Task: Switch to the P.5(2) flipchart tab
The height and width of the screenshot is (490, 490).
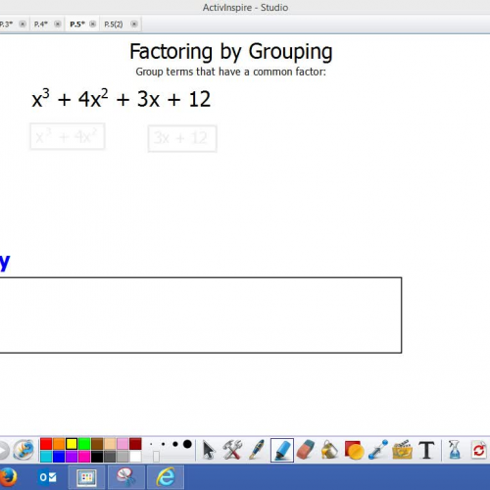Action: pyautogui.click(x=114, y=24)
